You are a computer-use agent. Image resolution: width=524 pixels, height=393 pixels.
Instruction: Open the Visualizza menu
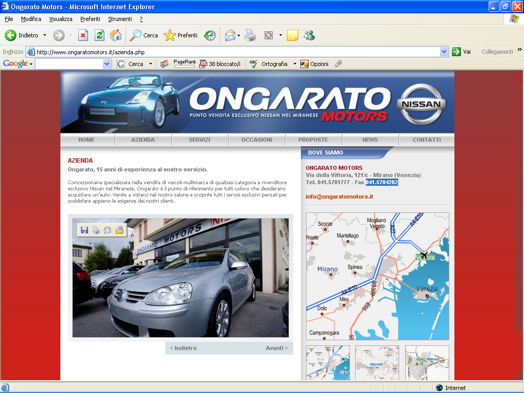point(61,19)
